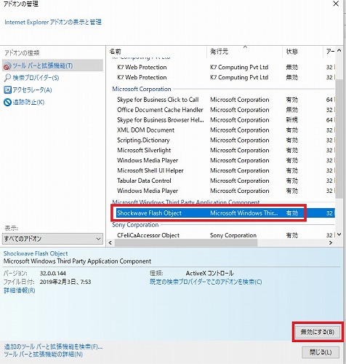
Task: Select Skype for Business Browser Helper row
Action: coord(225,120)
